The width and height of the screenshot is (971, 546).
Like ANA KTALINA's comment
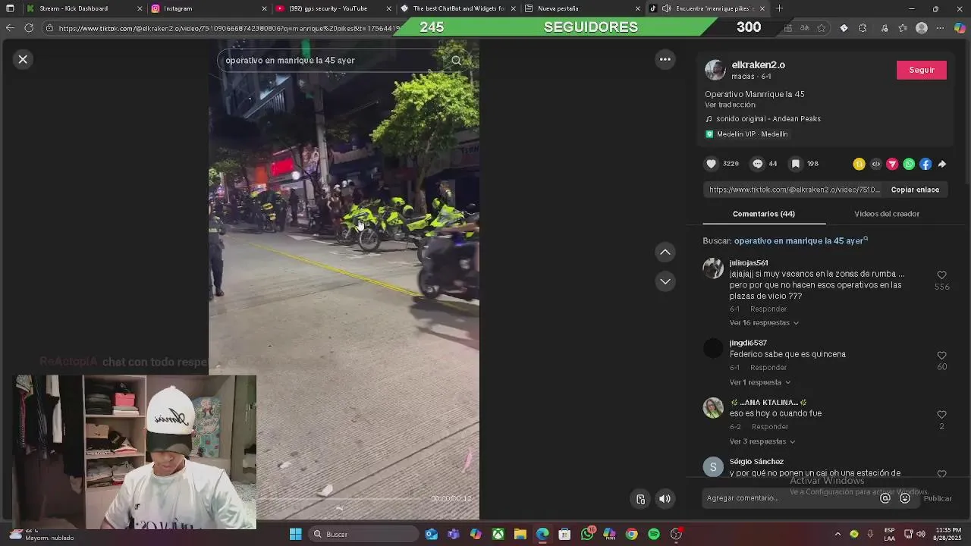[x=941, y=415]
